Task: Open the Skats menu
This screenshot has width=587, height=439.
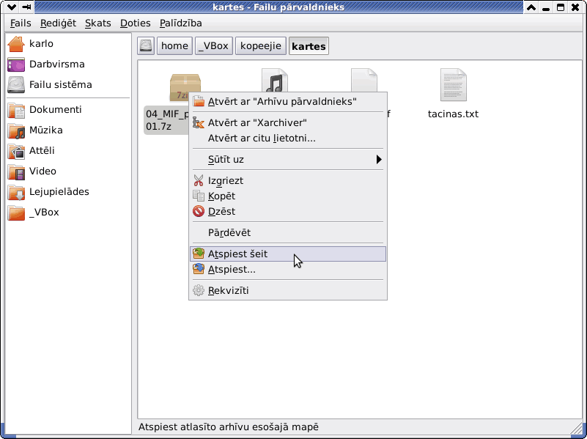Action: [97, 23]
